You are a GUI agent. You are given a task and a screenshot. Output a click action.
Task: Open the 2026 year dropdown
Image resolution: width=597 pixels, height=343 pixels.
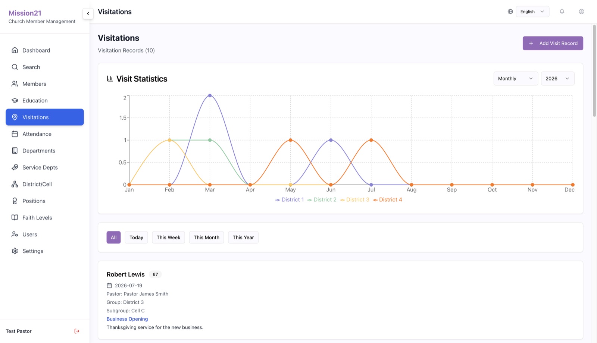pyautogui.click(x=557, y=79)
